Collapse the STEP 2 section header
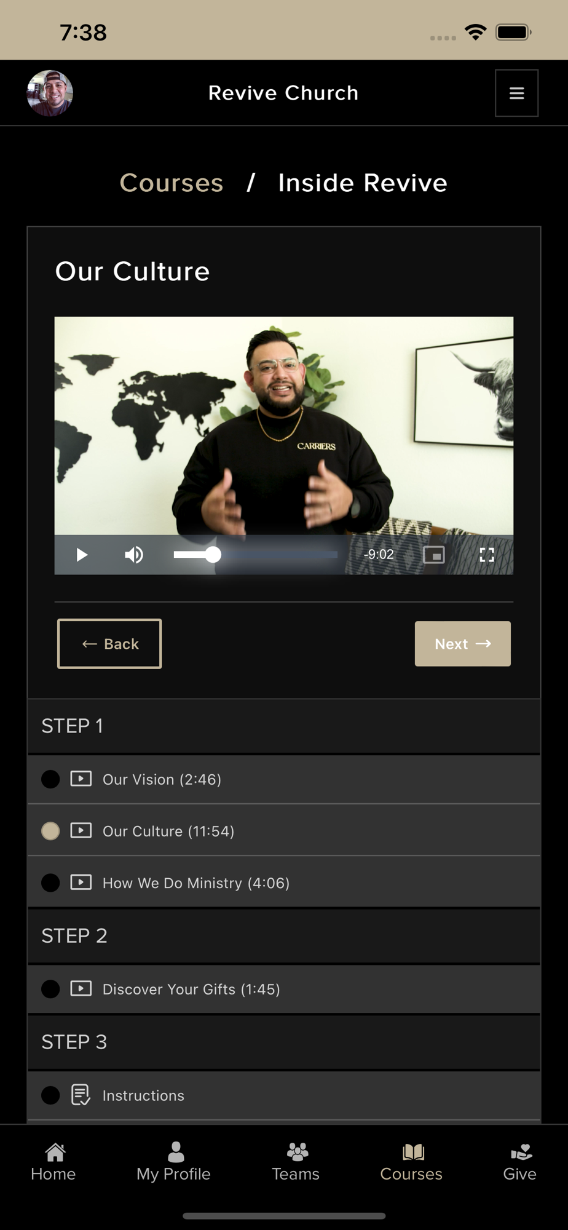This screenshot has width=568, height=1230. pos(284,936)
